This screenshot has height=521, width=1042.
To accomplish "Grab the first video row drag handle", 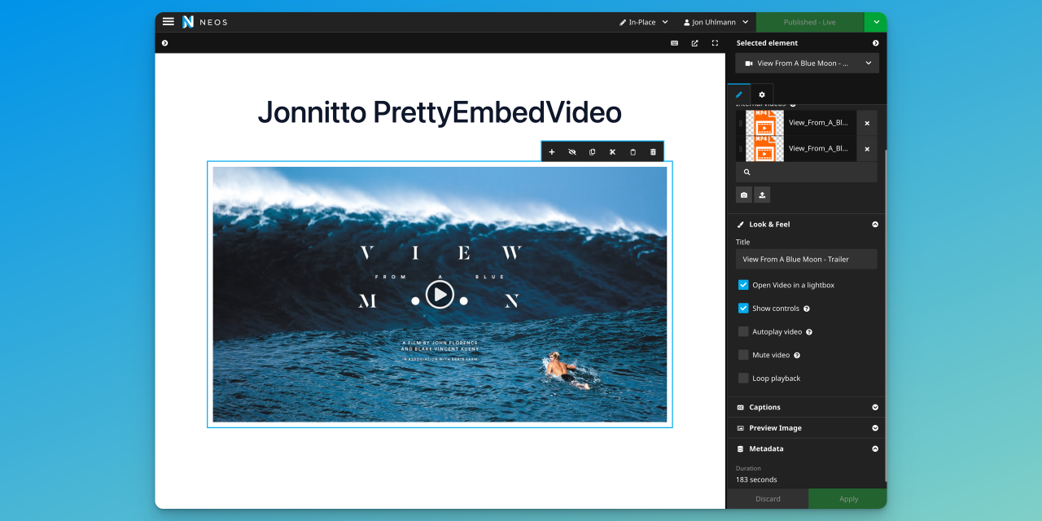I will click(740, 123).
